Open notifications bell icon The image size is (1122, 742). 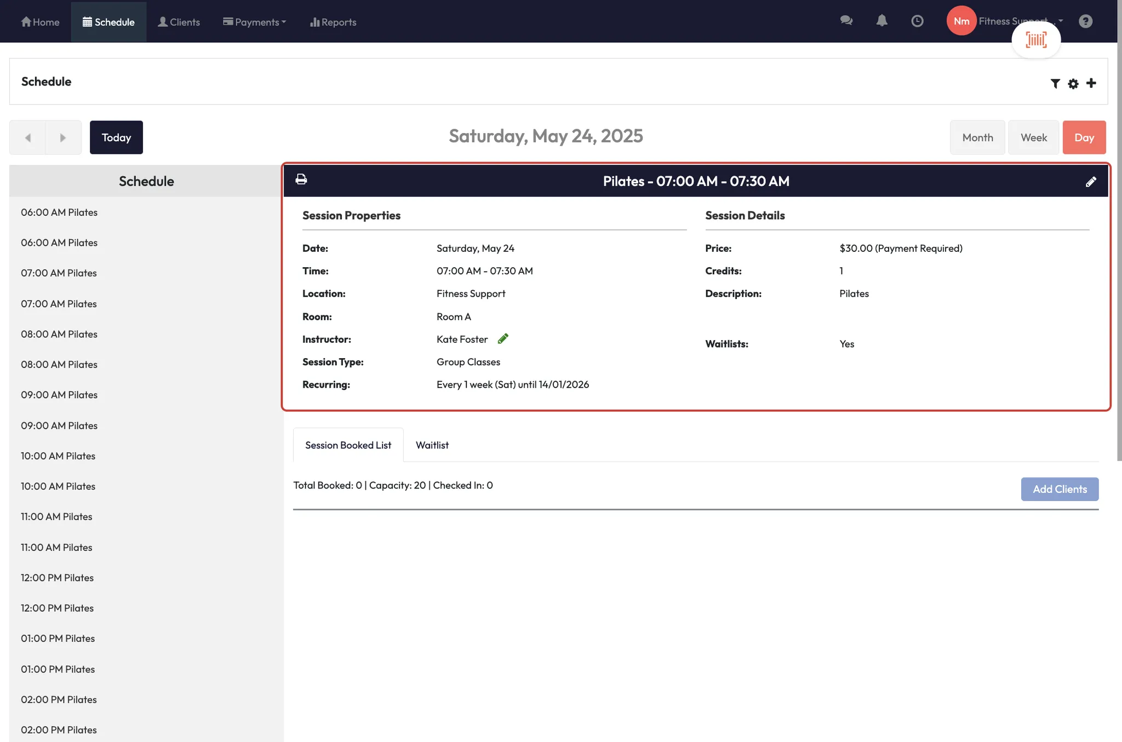click(x=881, y=21)
